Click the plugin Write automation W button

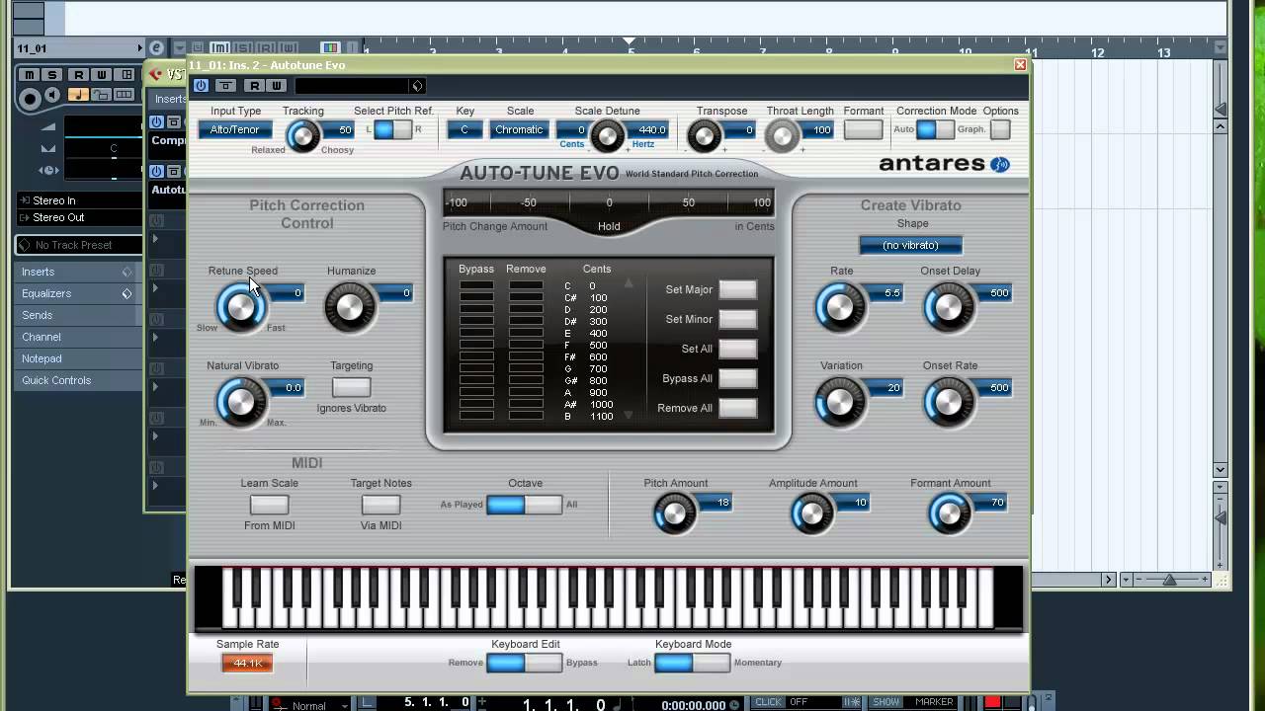pos(276,86)
